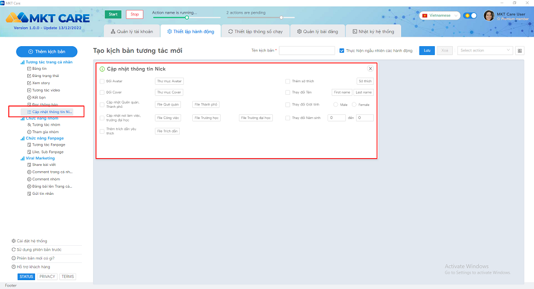Click the Share bài viết icon in sidebar

tap(29, 165)
